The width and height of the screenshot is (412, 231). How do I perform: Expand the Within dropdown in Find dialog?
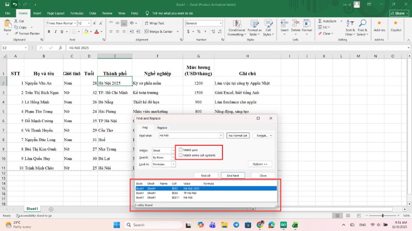pos(173,150)
